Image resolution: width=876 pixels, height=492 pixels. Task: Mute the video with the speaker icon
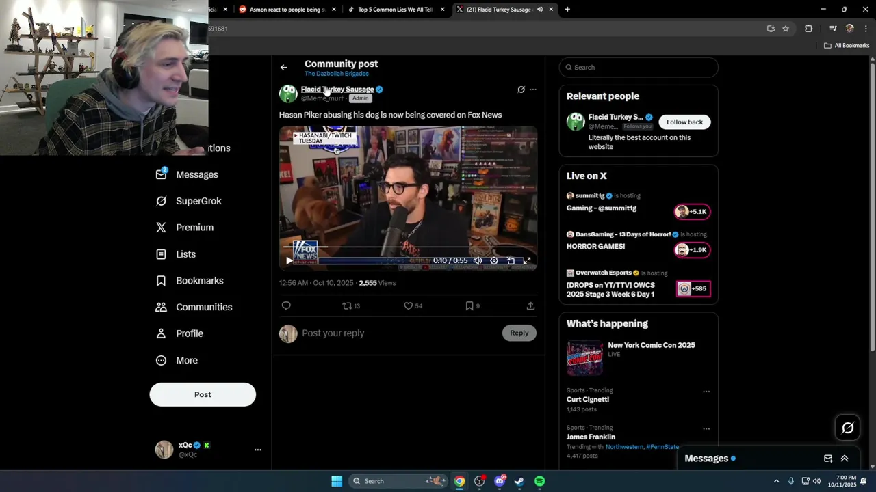point(478,260)
